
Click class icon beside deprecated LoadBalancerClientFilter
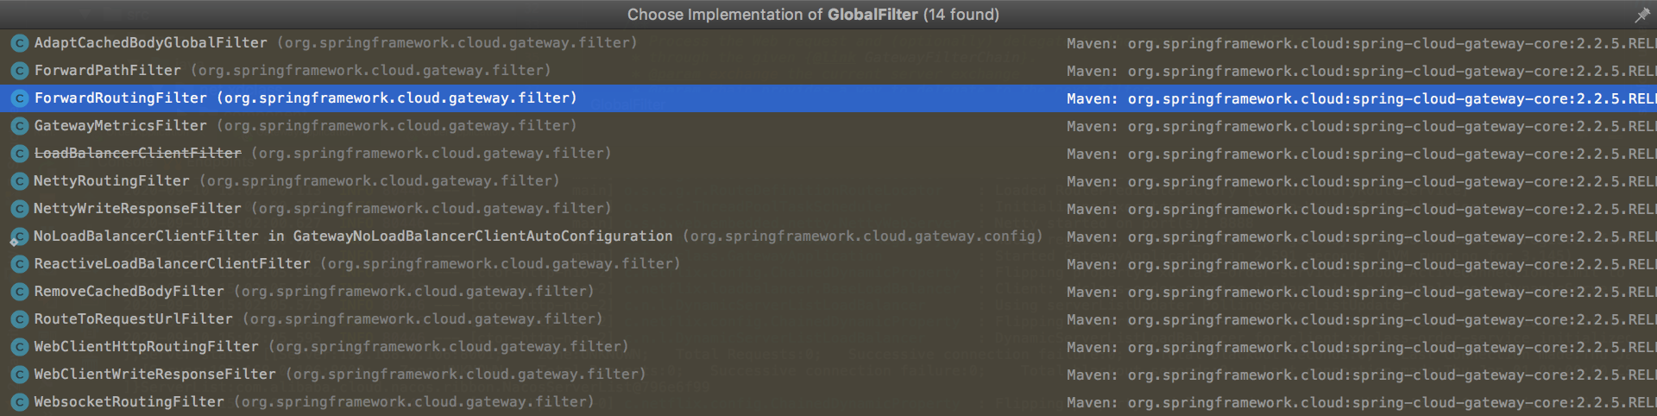click(x=19, y=154)
